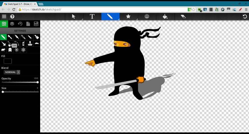Open the Blend mode NORMAL dropdown

pos(12,72)
